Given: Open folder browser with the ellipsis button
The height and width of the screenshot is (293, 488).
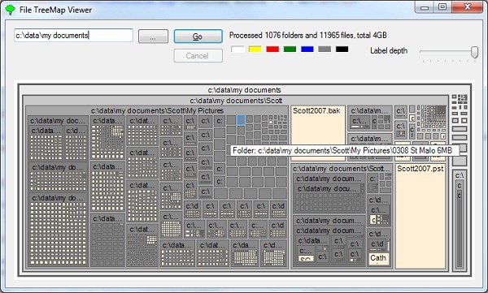Looking at the screenshot, I should pyautogui.click(x=153, y=37).
